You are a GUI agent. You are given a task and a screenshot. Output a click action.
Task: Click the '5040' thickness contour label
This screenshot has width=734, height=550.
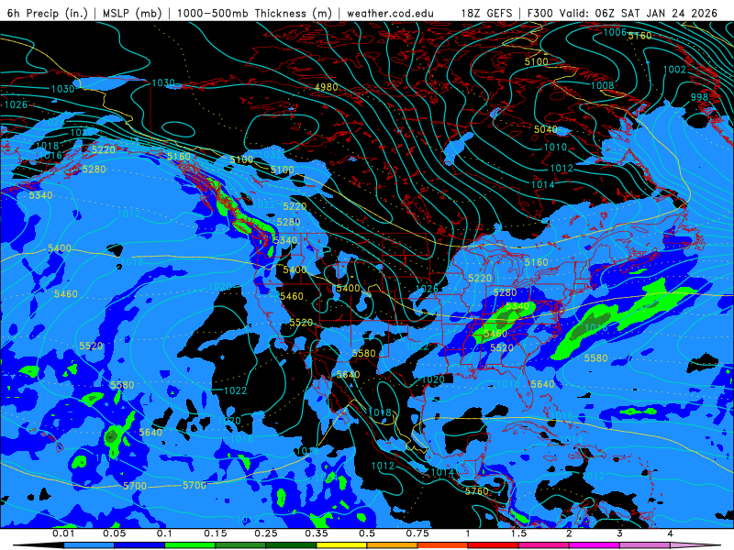[x=546, y=129]
